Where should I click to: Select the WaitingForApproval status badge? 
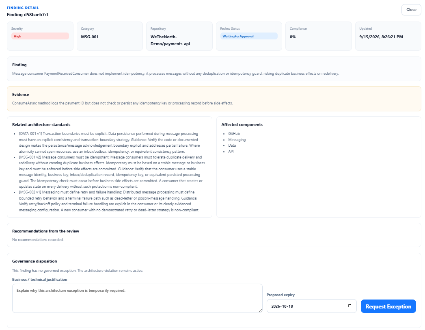(249, 36)
